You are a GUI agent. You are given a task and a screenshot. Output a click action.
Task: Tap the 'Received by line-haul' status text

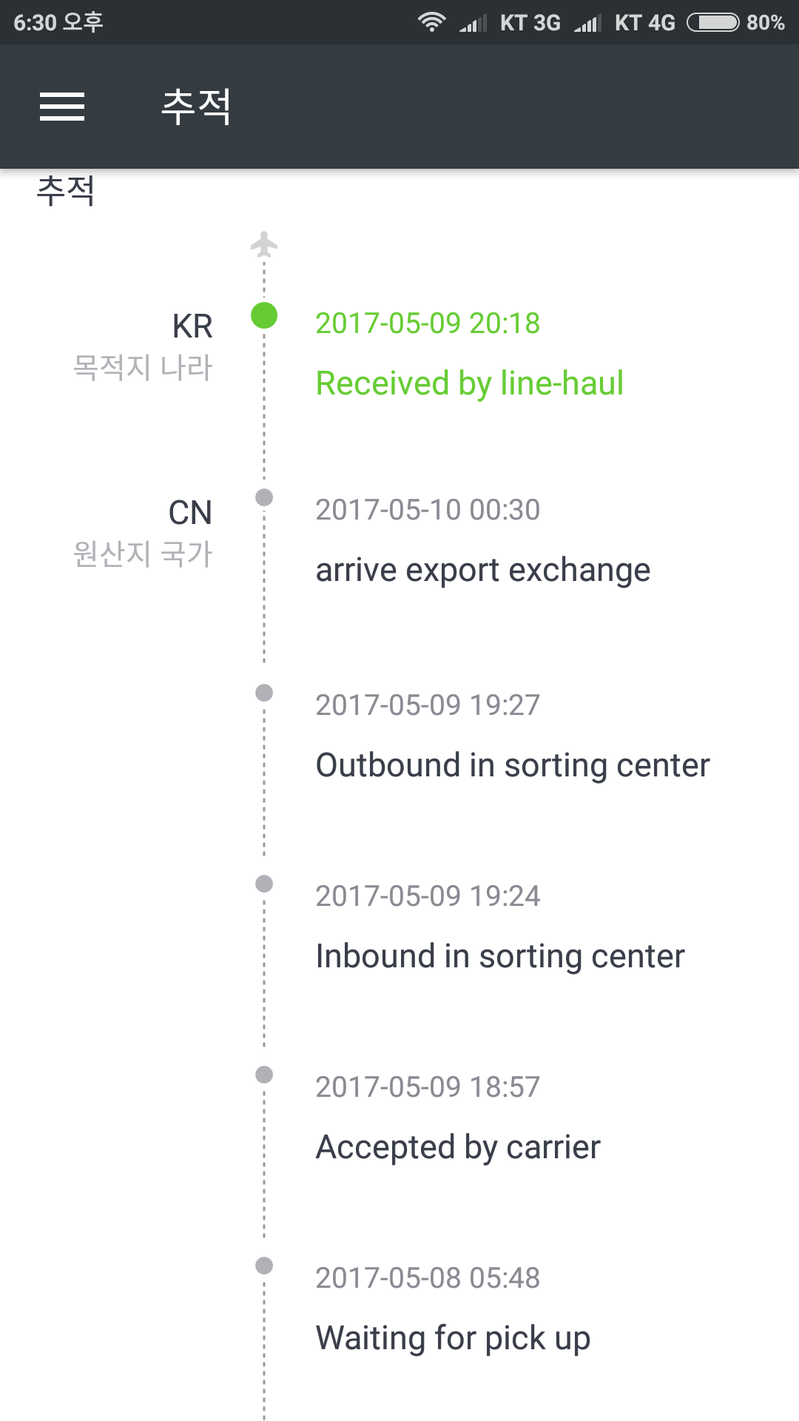click(469, 383)
